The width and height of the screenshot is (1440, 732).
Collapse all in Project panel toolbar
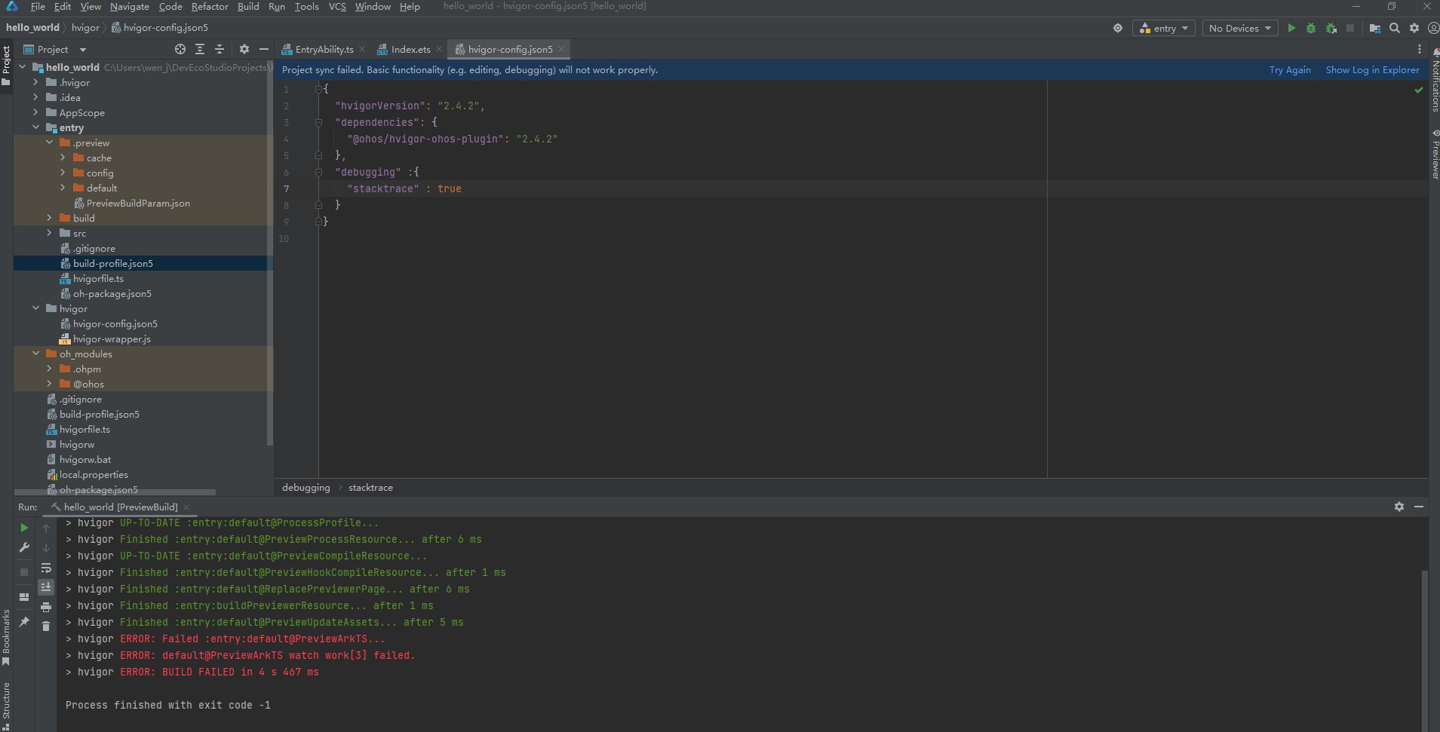[x=220, y=49]
